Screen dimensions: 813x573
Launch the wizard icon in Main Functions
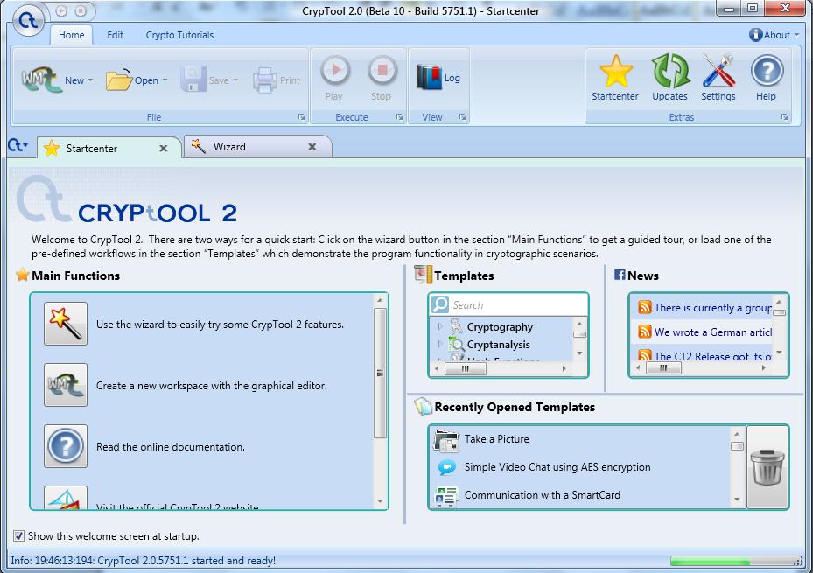[66, 324]
